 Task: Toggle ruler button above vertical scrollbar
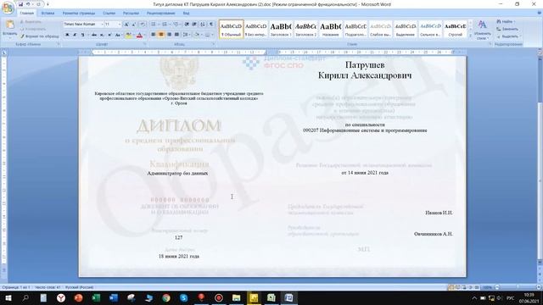pyautogui.click(x=540, y=52)
